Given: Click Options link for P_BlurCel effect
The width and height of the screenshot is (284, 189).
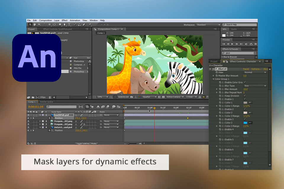Looking at the screenshot, I should tap(256, 69).
